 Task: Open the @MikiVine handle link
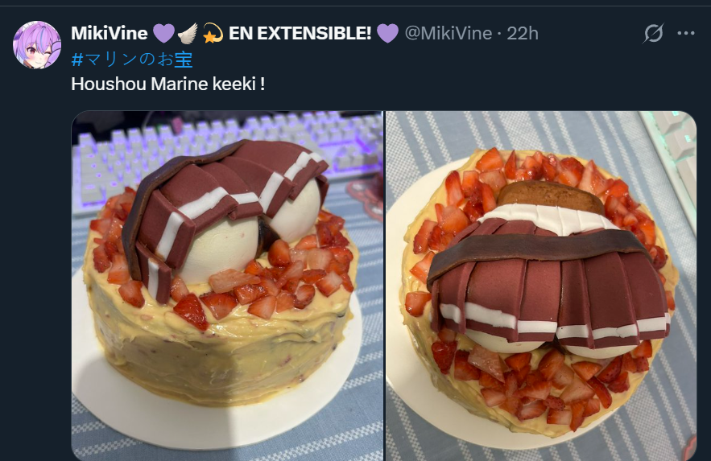pos(448,33)
